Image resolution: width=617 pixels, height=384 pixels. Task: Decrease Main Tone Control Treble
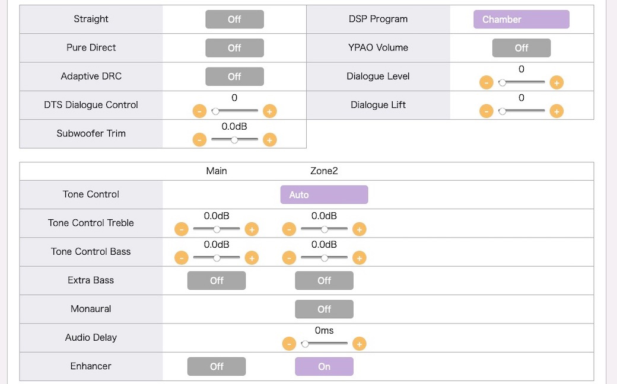[x=182, y=229]
